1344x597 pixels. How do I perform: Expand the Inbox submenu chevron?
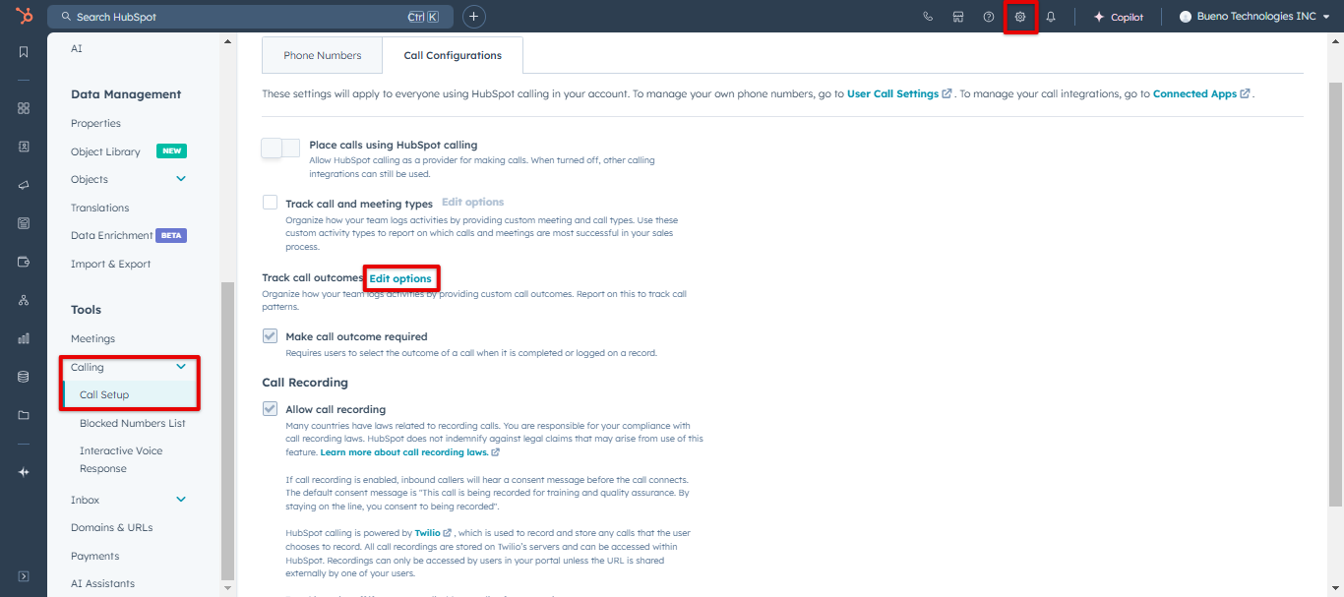pyautogui.click(x=181, y=500)
